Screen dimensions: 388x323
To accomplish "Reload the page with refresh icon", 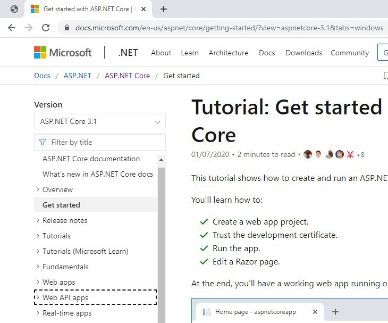I will (x=46, y=28).
